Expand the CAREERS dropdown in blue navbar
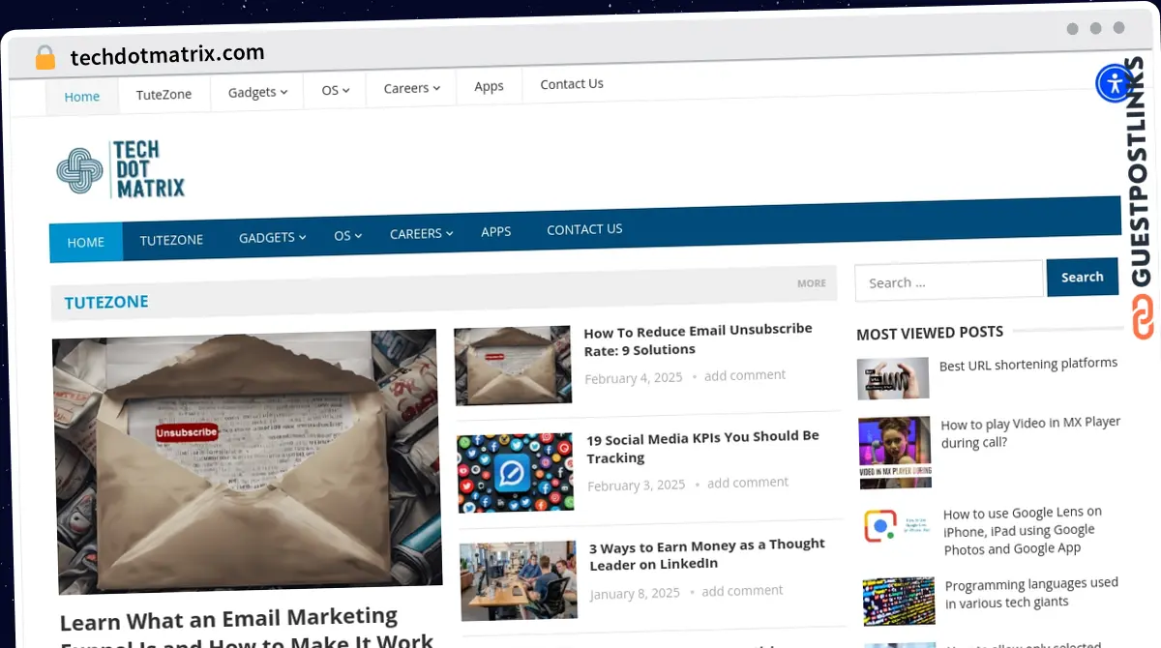 [x=421, y=234]
